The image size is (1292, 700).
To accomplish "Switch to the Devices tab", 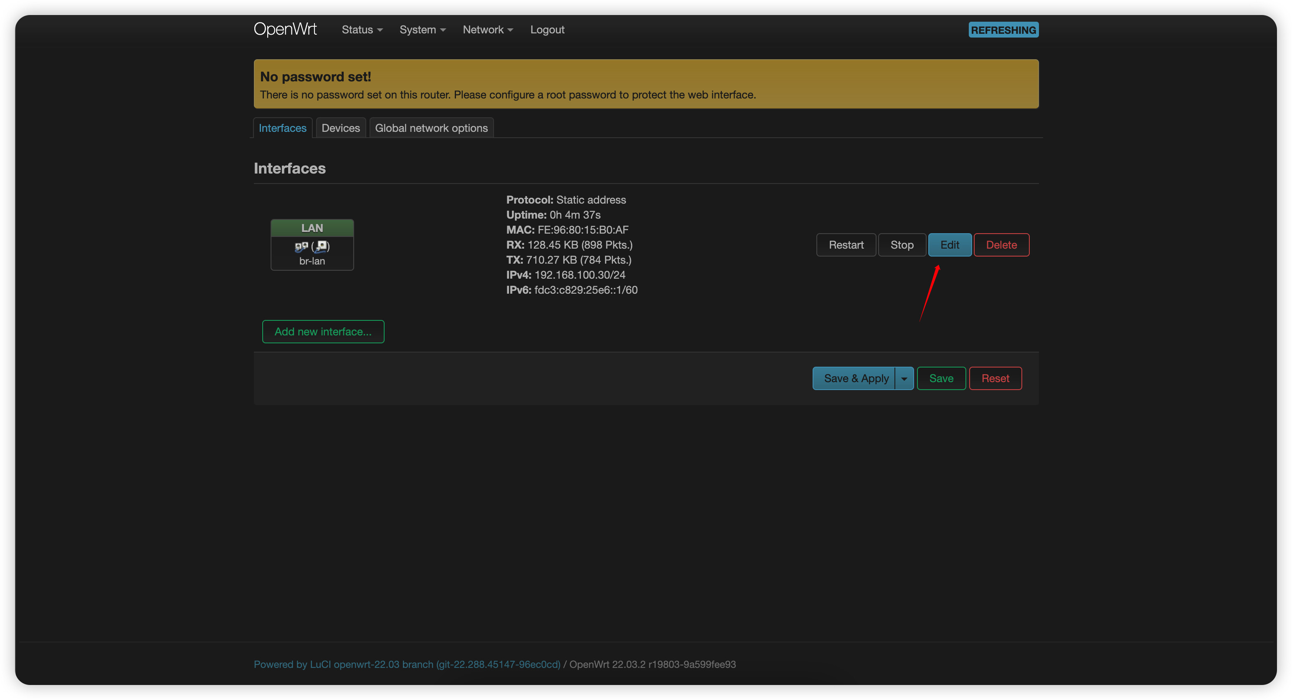I will (x=341, y=128).
